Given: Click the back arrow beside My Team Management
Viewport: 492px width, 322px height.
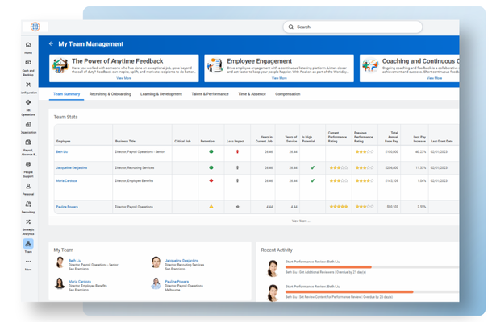Looking at the screenshot, I should [x=51, y=43].
